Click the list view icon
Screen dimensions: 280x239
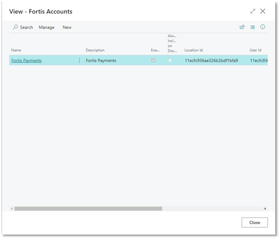252,27
